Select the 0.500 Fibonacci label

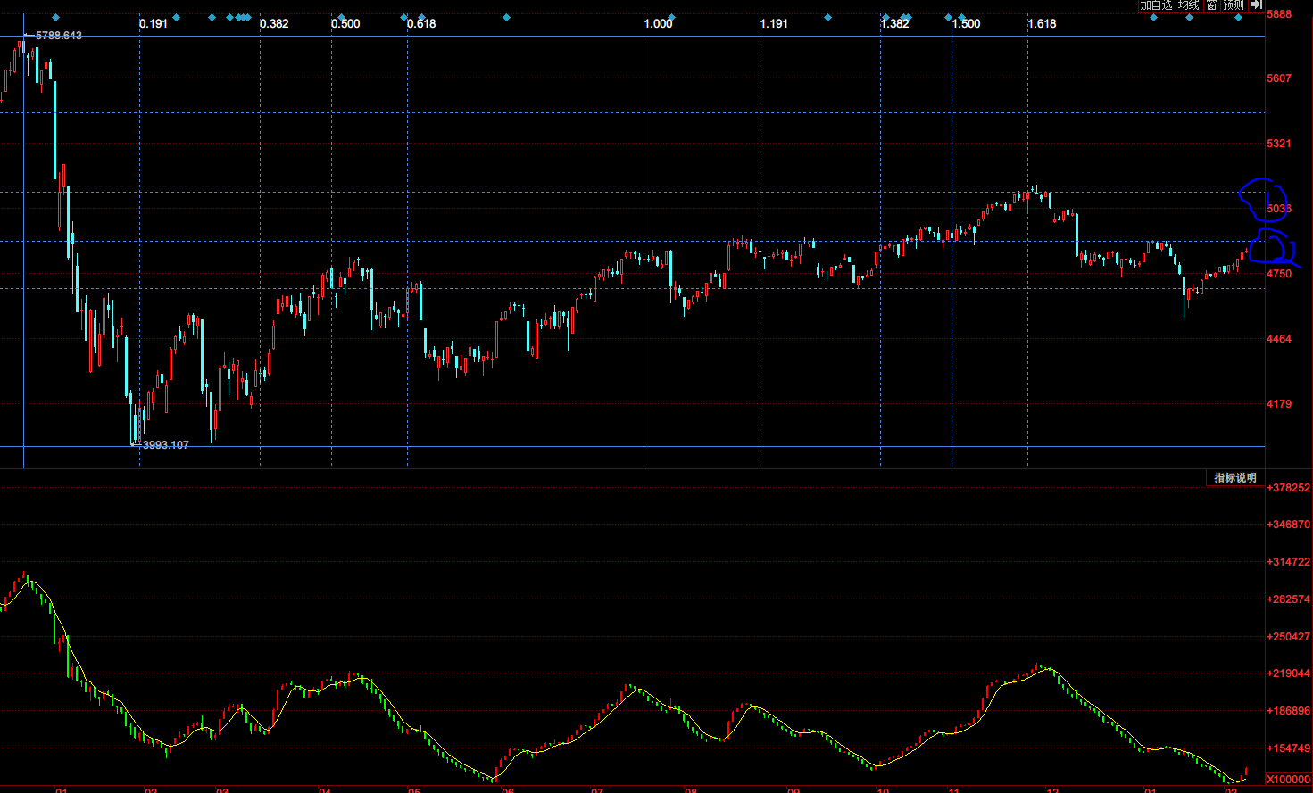tap(345, 23)
